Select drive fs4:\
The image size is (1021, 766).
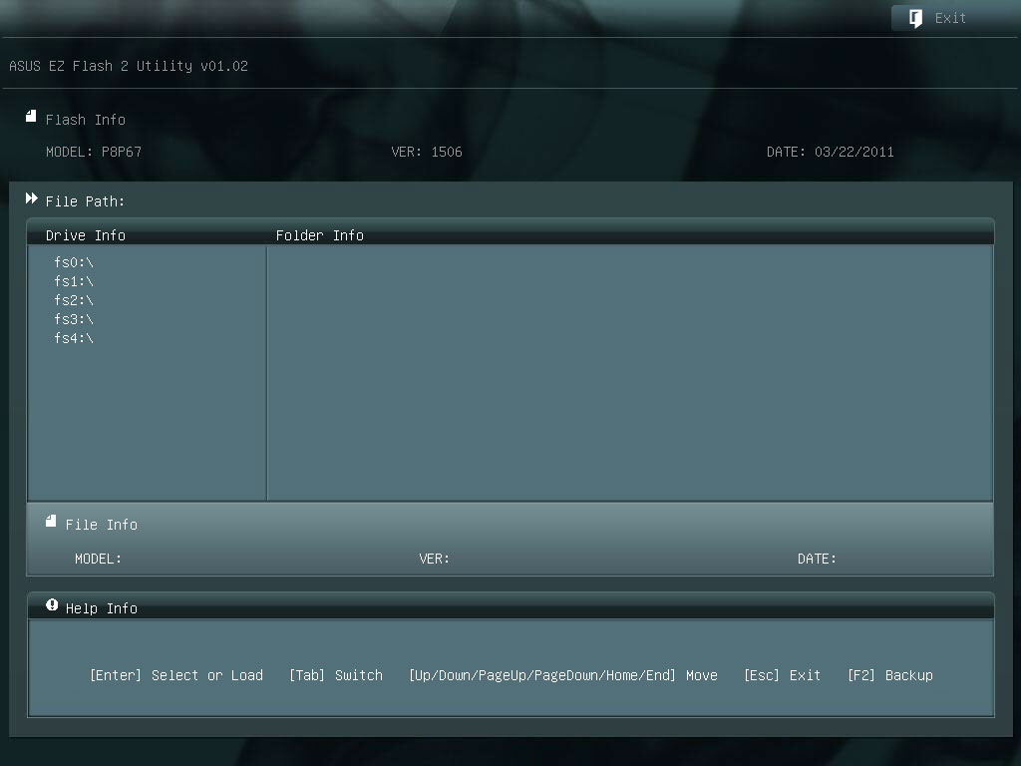pyautogui.click(x=74, y=338)
